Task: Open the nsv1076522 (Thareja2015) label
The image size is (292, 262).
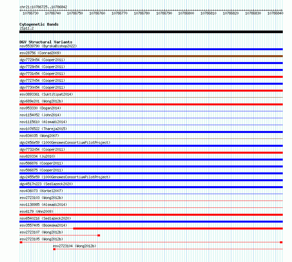Action: coord(43,129)
